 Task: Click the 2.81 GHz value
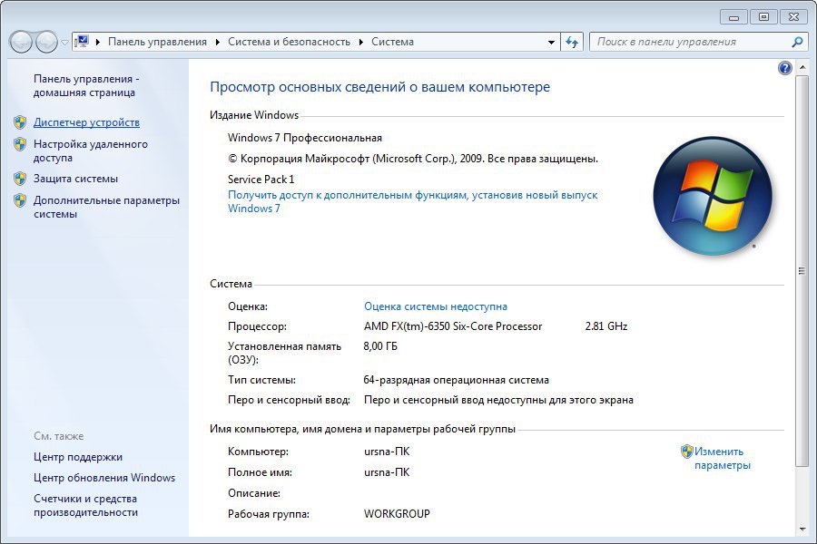[x=606, y=326]
